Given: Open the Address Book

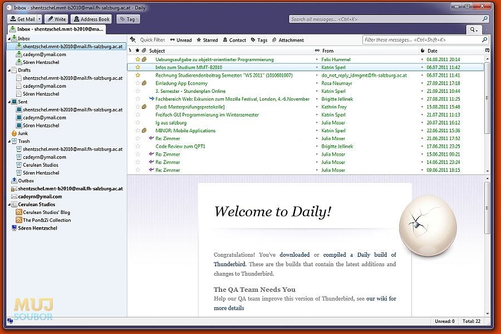Looking at the screenshot, I should pos(91,19).
